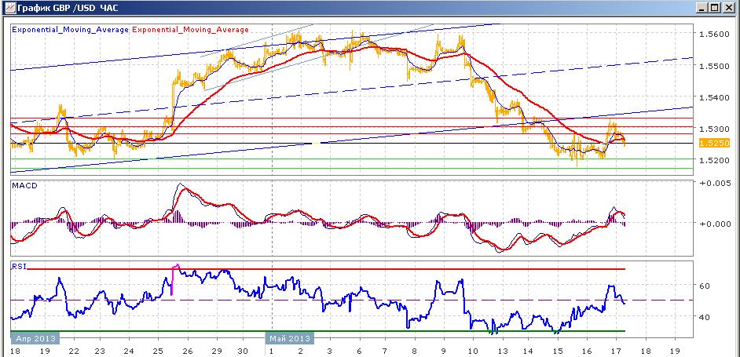The width and height of the screenshot is (740, 357).
Task: Minimize the GBP/USD chart window
Action: click(x=703, y=8)
